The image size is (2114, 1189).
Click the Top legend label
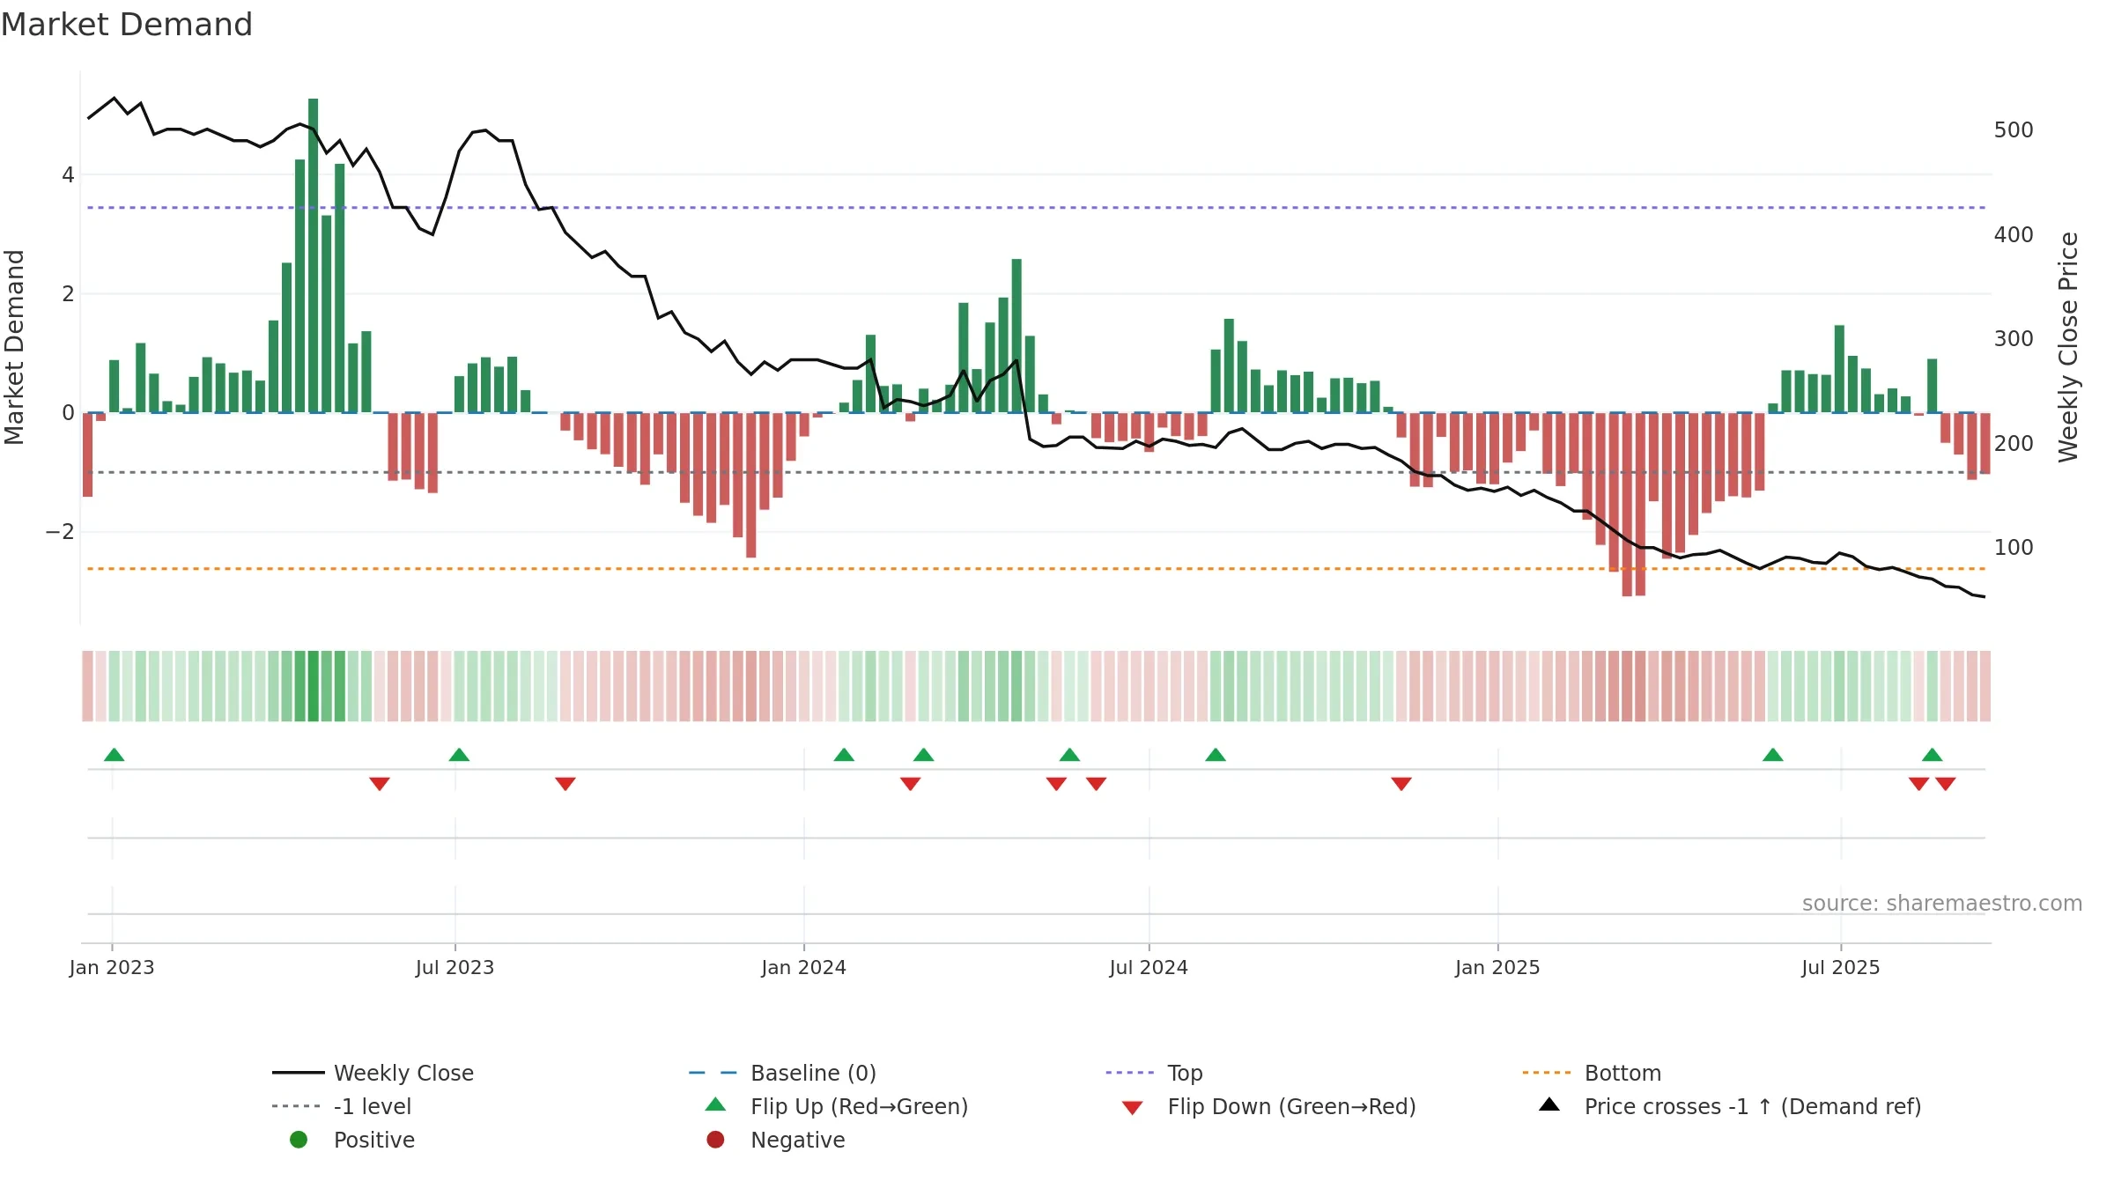1185,1073
